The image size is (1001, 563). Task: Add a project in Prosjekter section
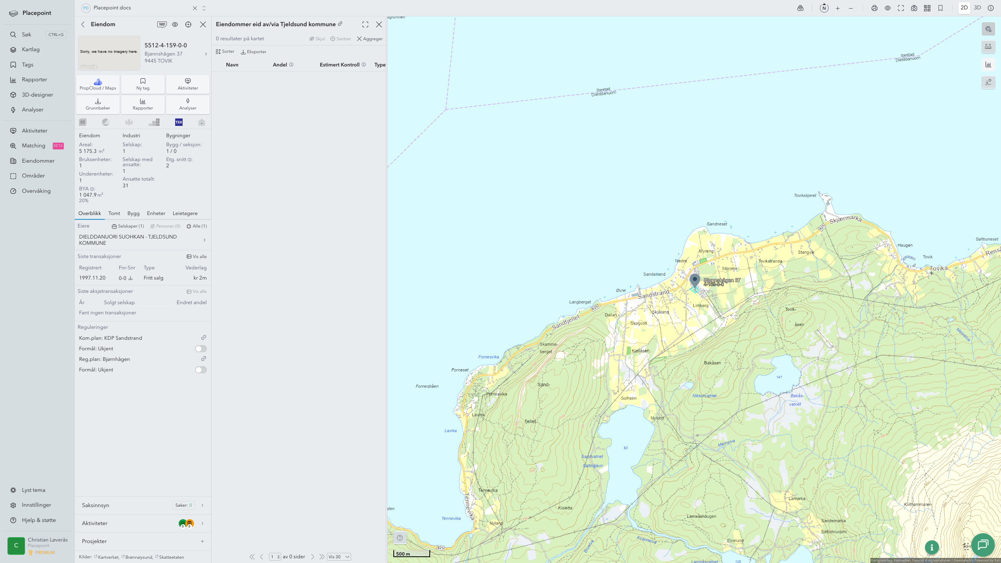click(203, 541)
